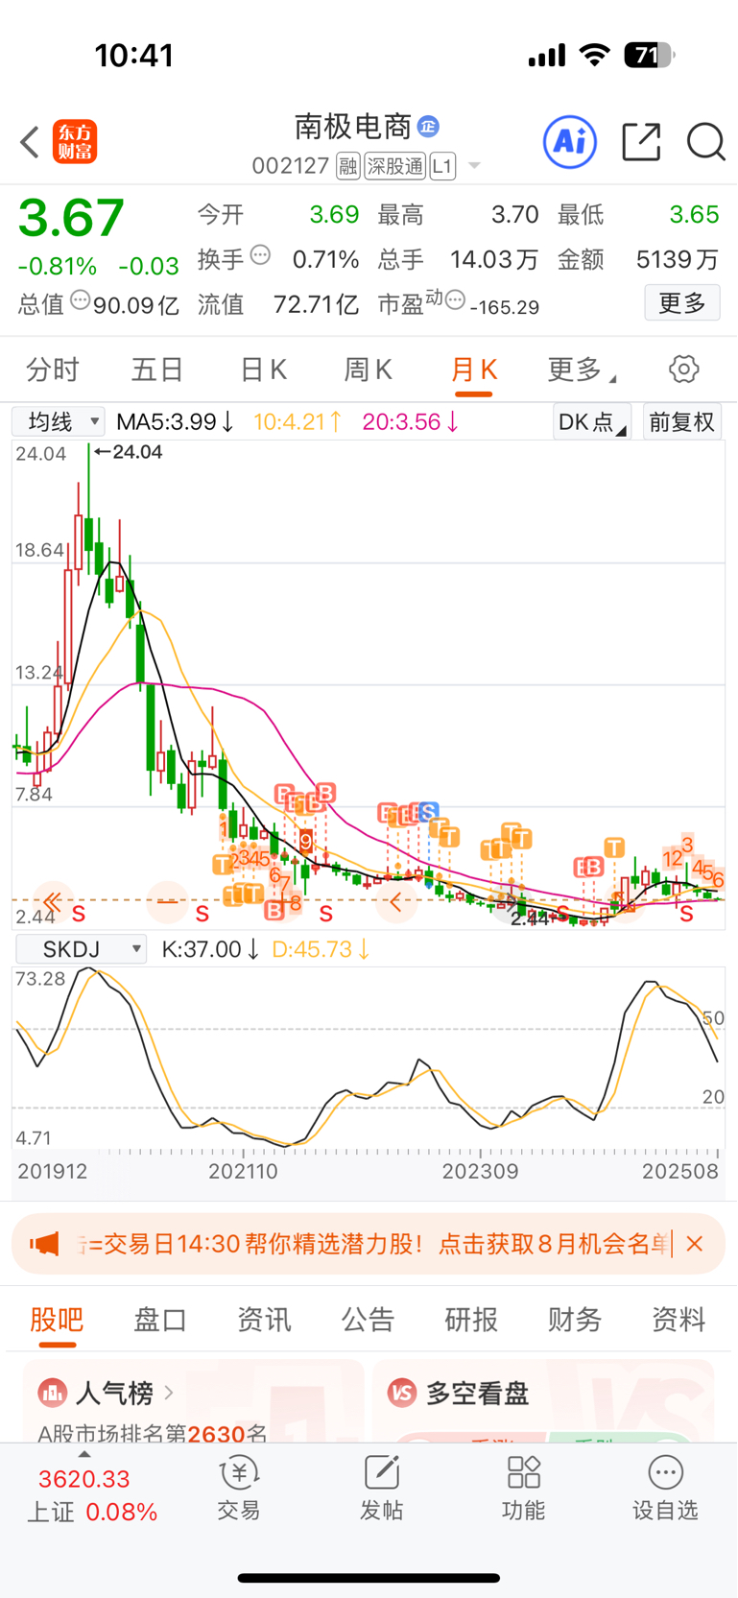
Task: Open the search magnifier icon
Action: (705, 142)
